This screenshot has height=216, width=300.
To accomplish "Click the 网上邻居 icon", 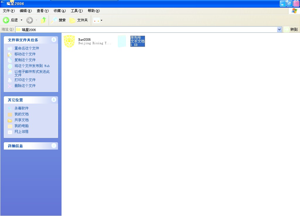I will point(10,132).
